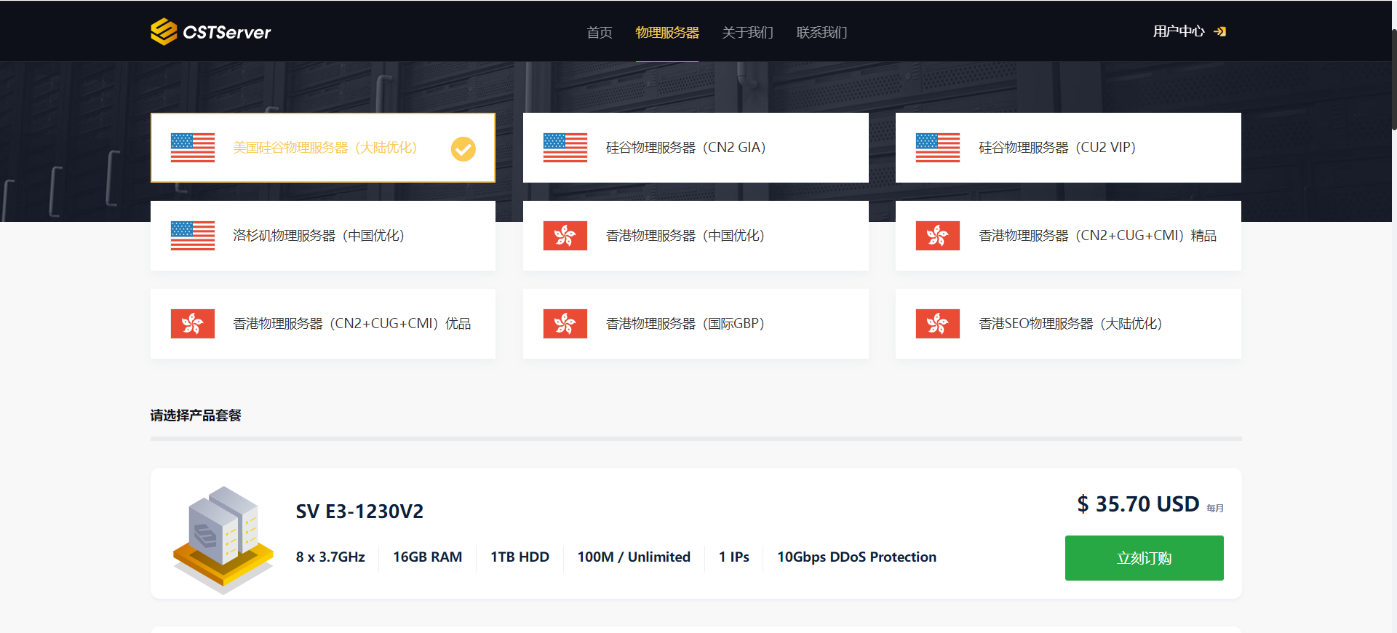Select 香港物理服务器 (国际GBP) card

point(696,324)
